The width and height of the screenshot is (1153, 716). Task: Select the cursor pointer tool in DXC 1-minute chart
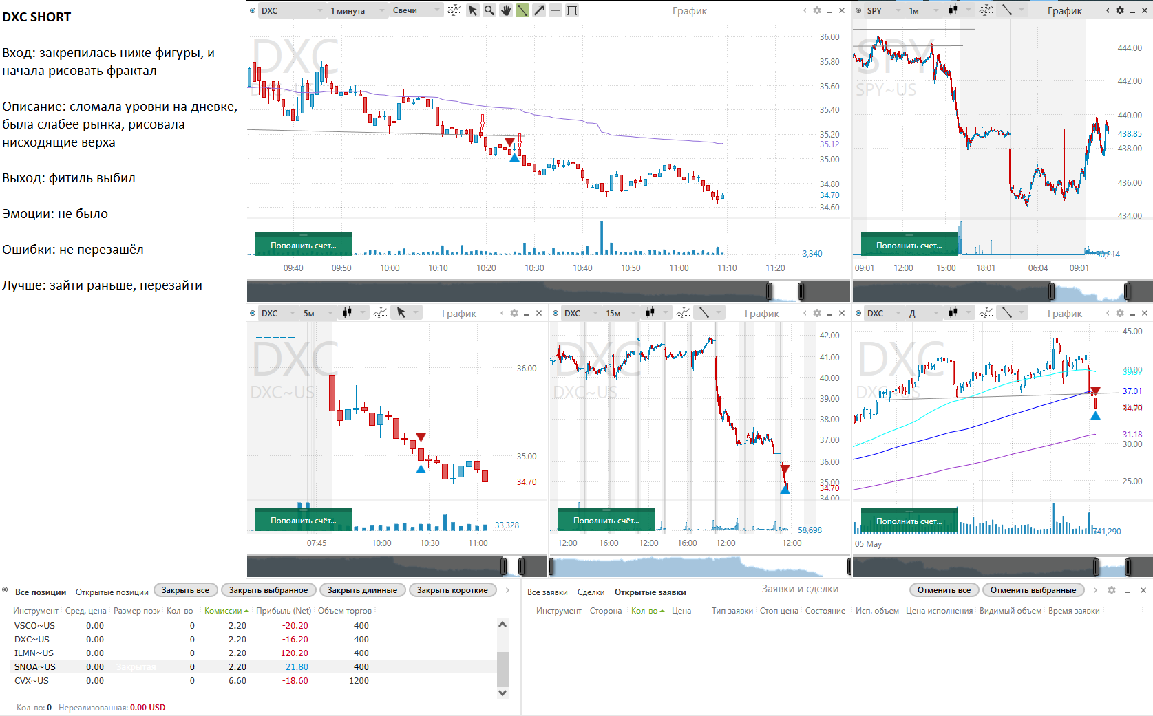473,10
